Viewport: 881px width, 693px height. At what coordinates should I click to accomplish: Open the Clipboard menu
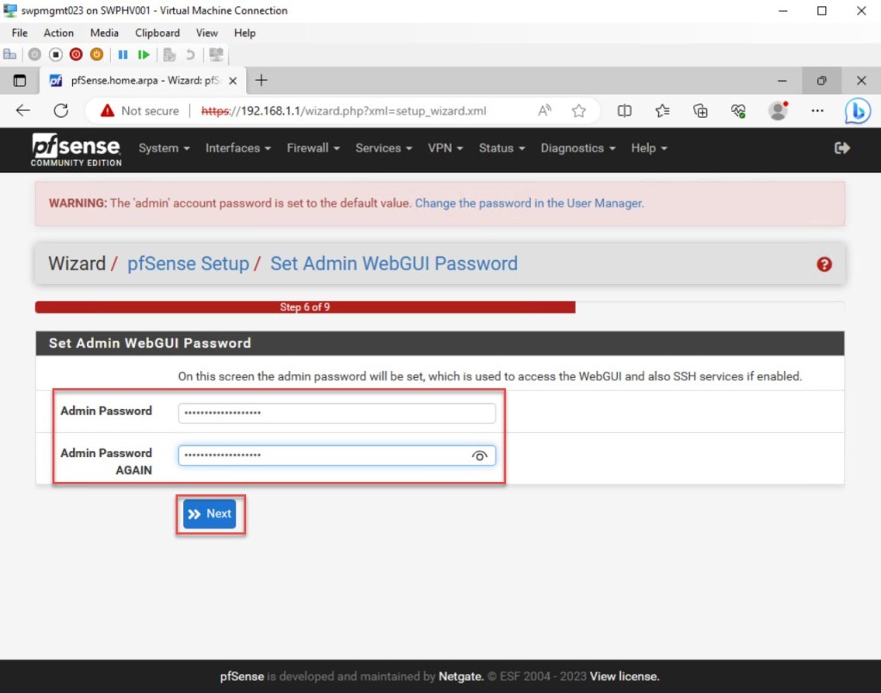[x=157, y=33]
